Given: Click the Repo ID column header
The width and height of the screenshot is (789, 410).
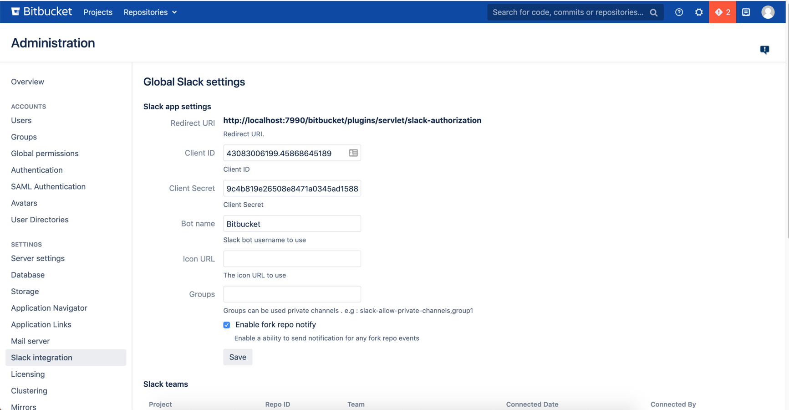Looking at the screenshot, I should click(278, 404).
